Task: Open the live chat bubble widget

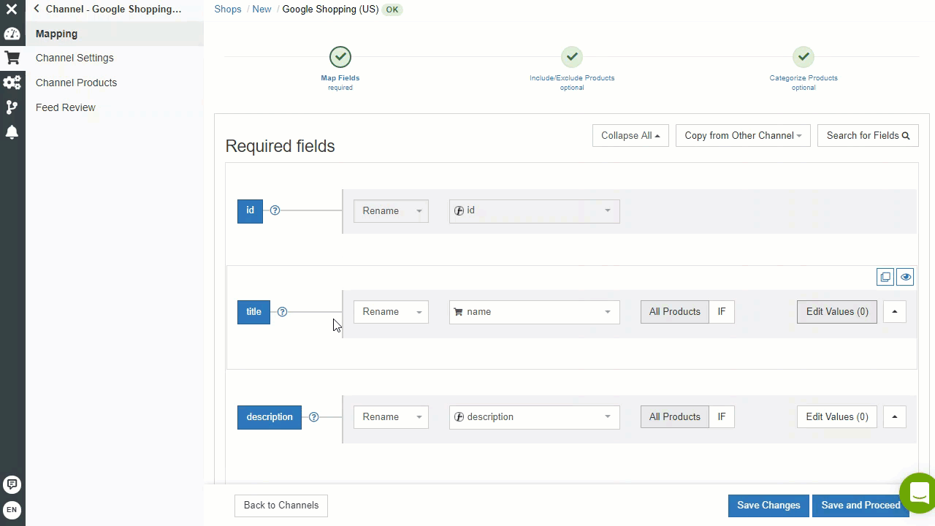Action: click(x=918, y=492)
